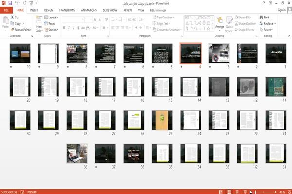Toggle Underline formatting
Screen dimensions: 292x194
click(x=73, y=28)
